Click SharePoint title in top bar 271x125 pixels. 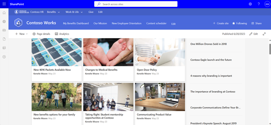coord(17,4)
